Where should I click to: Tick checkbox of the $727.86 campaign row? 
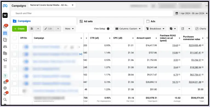coord(15,54)
